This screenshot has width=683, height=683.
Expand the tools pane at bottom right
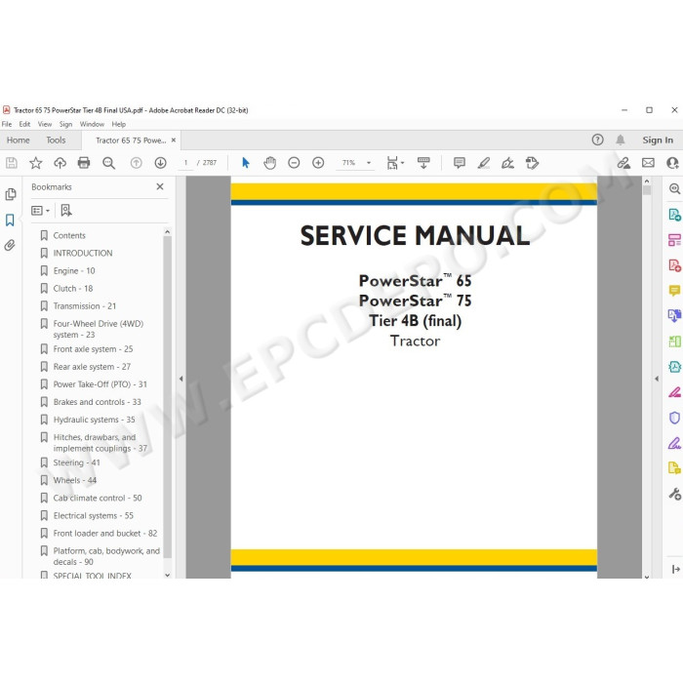pyautogui.click(x=675, y=569)
